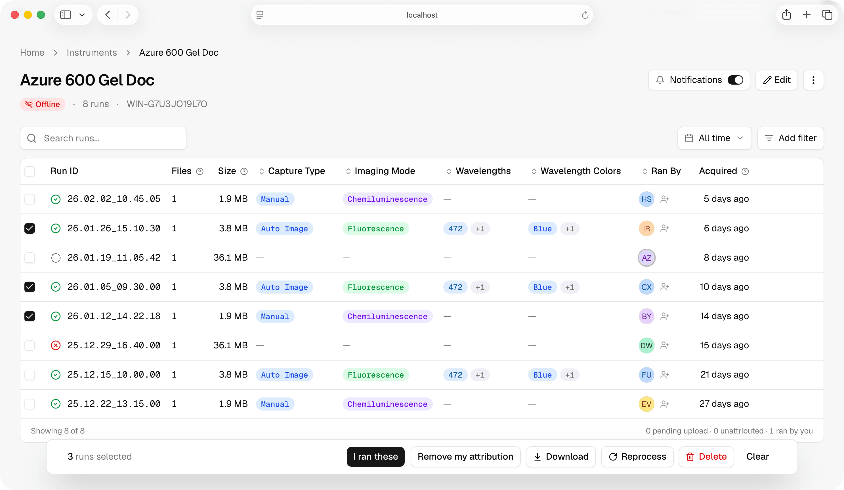Click the Files column help icon
Image resolution: width=844 pixels, height=490 pixels.
point(200,171)
